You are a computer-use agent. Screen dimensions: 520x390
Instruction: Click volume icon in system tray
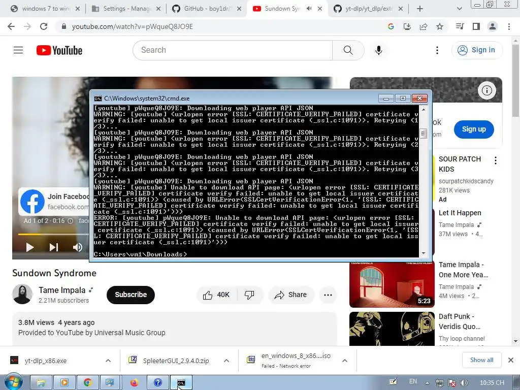pos(464,383)
